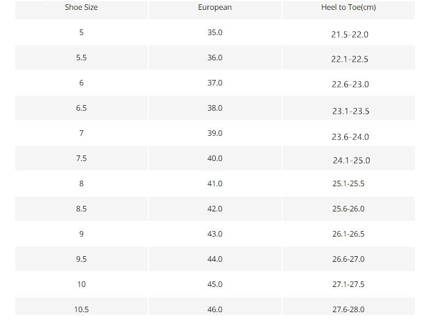Click the 23.1-23.5 heel to toe cell

pyautogui.click(x=350, y=111)
